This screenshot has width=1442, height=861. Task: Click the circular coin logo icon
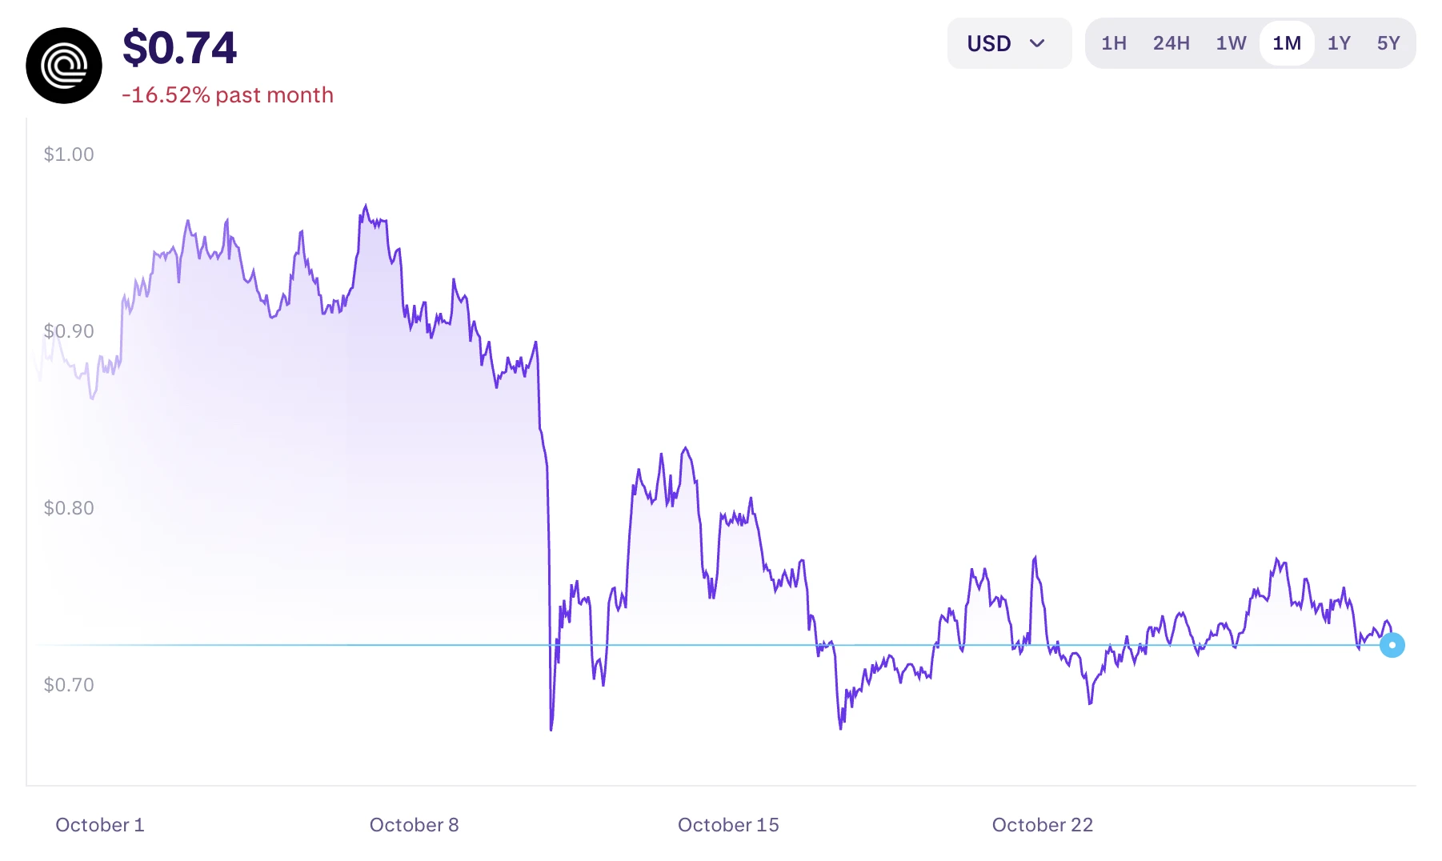(x=64, y=66)
